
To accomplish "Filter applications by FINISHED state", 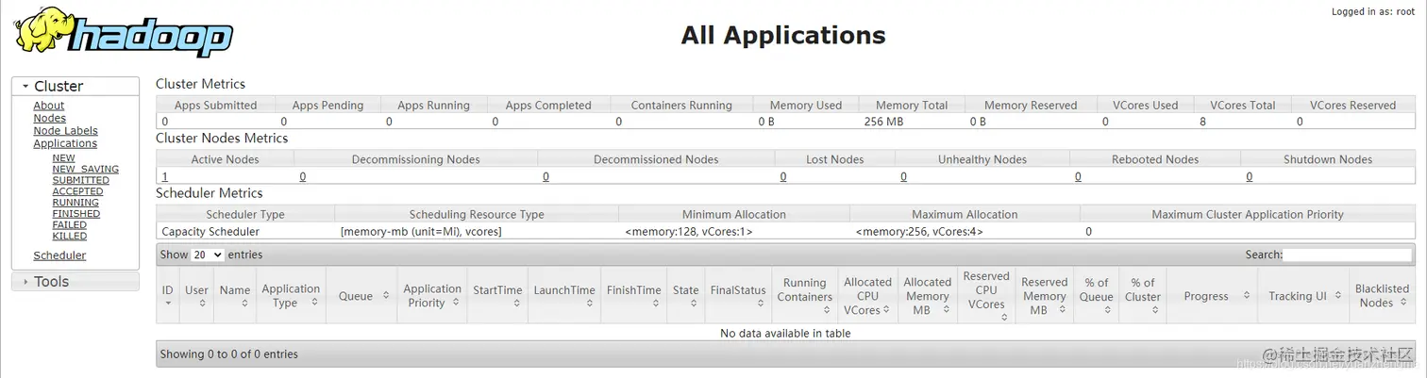I will pyautogui.click(x=76, y=214).
